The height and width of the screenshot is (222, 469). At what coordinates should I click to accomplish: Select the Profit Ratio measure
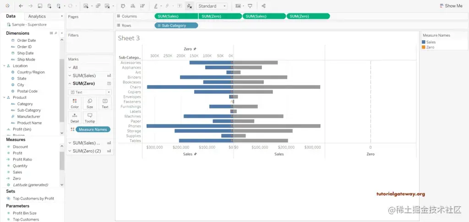click(x=22, y=160)
